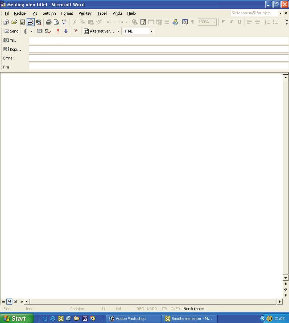Switch to Adobe Photoshop taskbar button
The image size is (289, 323).
coord(134,318)
